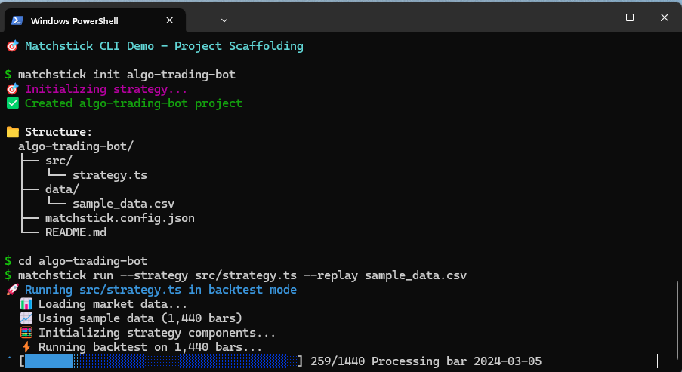Click the trend chart emoji beside Using sample data

26,318
